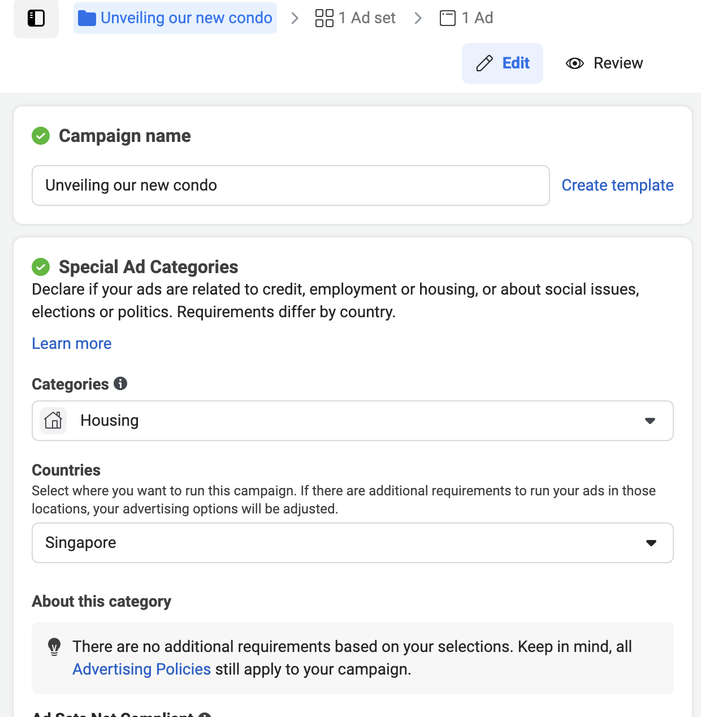The image size is (701, 717).
Task: Navigate to the 1 Ad set breadcrumb
Action: click(x=367, y=18)
